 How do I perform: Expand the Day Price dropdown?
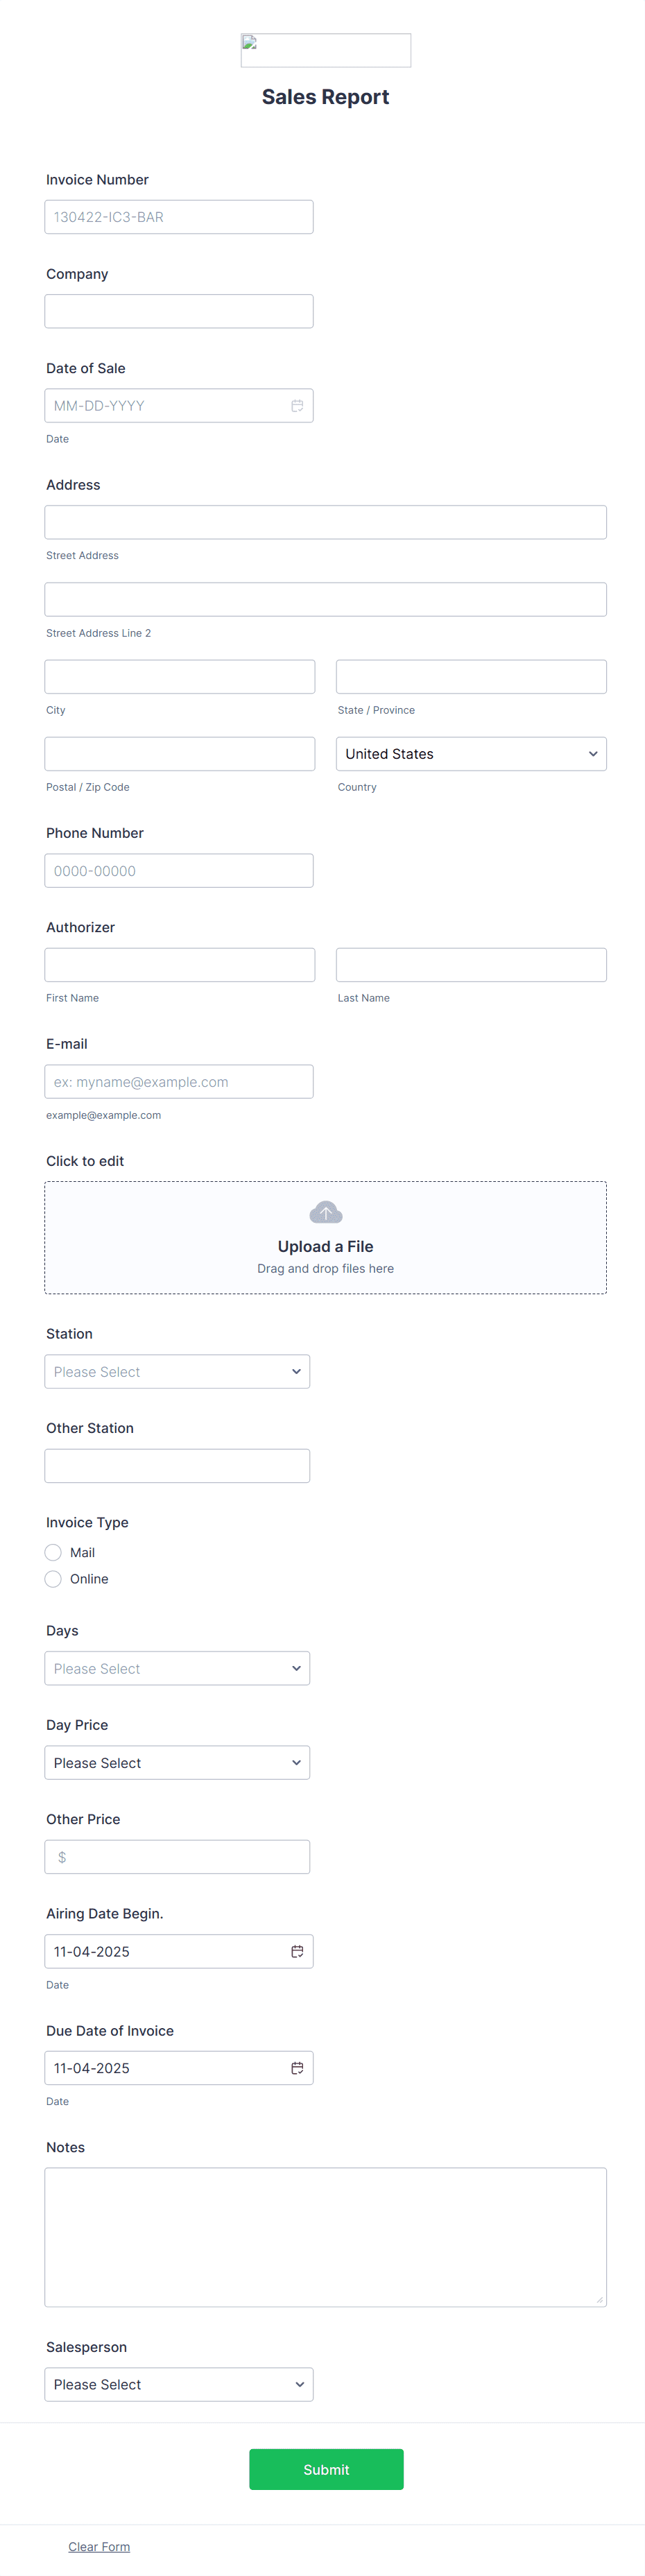point(177,1763)
